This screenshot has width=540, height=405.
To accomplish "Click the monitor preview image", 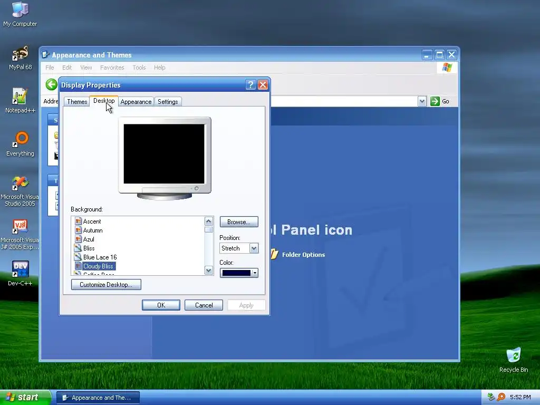I will pos(165,158).
